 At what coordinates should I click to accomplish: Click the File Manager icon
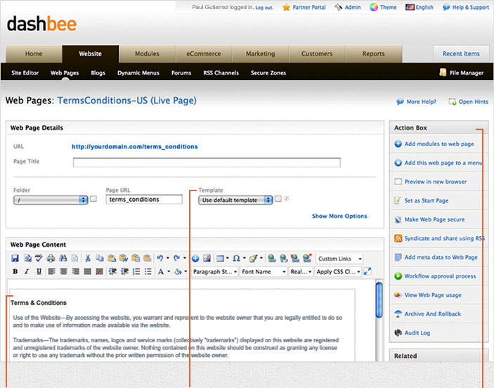click(443, 72)
